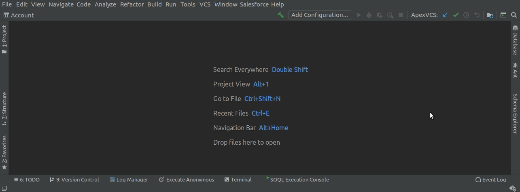The image size is (520, 192).
Task: Open the Project Structure icon in toolbar
Action: [x=490, y=15]
